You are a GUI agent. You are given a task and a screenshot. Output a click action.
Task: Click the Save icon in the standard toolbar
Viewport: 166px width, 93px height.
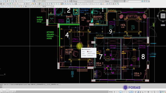[x=1, y=4]
